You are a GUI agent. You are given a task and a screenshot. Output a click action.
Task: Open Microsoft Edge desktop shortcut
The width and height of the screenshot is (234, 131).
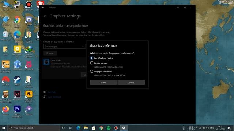point(17,36)
